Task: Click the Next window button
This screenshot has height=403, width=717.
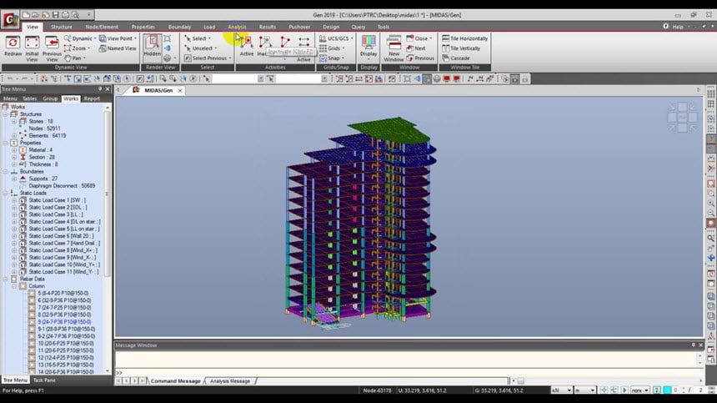Action: [416, 48]
